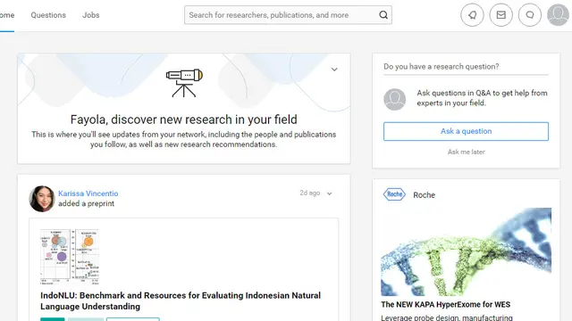
Task: Open the Jobs tab
Action: pos(91,15)
